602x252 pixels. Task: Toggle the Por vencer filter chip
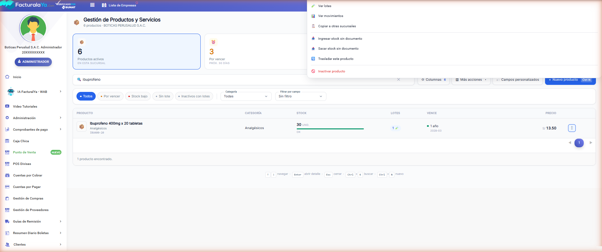click(x=110, y=96)
